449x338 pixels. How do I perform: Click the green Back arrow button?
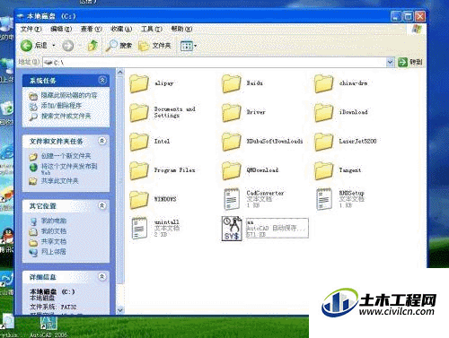[x=26, y=46]
